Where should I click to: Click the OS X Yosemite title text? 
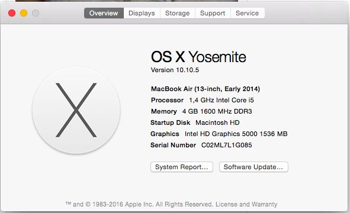(x=198, y=57)
